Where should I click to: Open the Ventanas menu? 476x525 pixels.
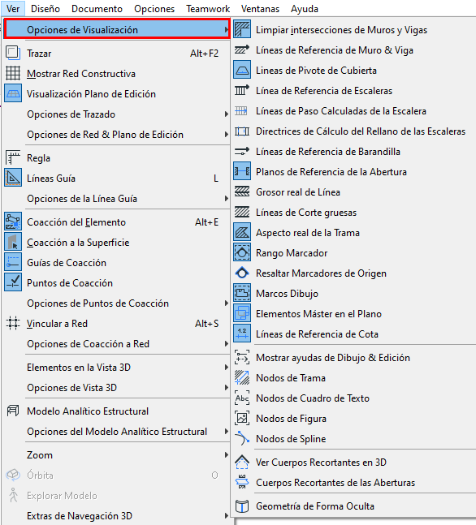pyautogui.click(x=260, y=8)
